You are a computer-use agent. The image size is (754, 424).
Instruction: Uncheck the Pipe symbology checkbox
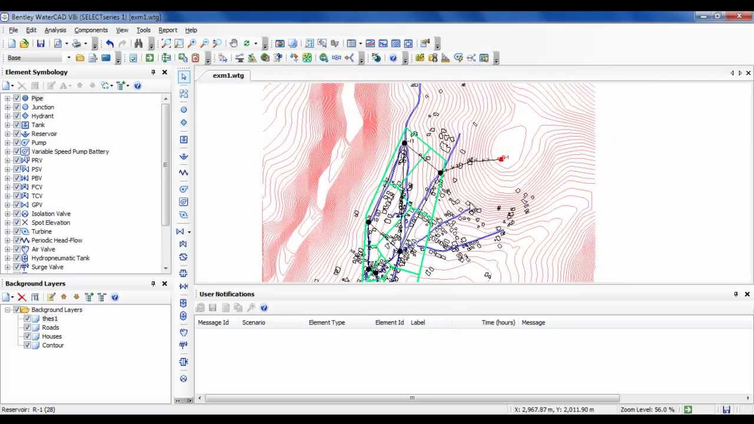click(16, 98)
